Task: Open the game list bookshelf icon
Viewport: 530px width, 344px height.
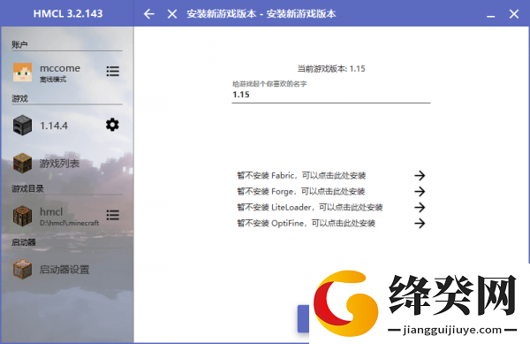Action: coord(22,163)
